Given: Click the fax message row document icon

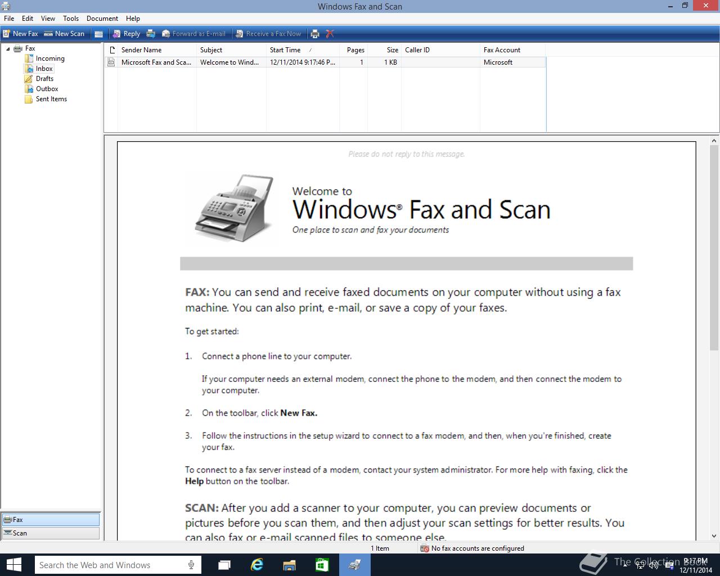Looking at the screenshot, I should [111, 62].
